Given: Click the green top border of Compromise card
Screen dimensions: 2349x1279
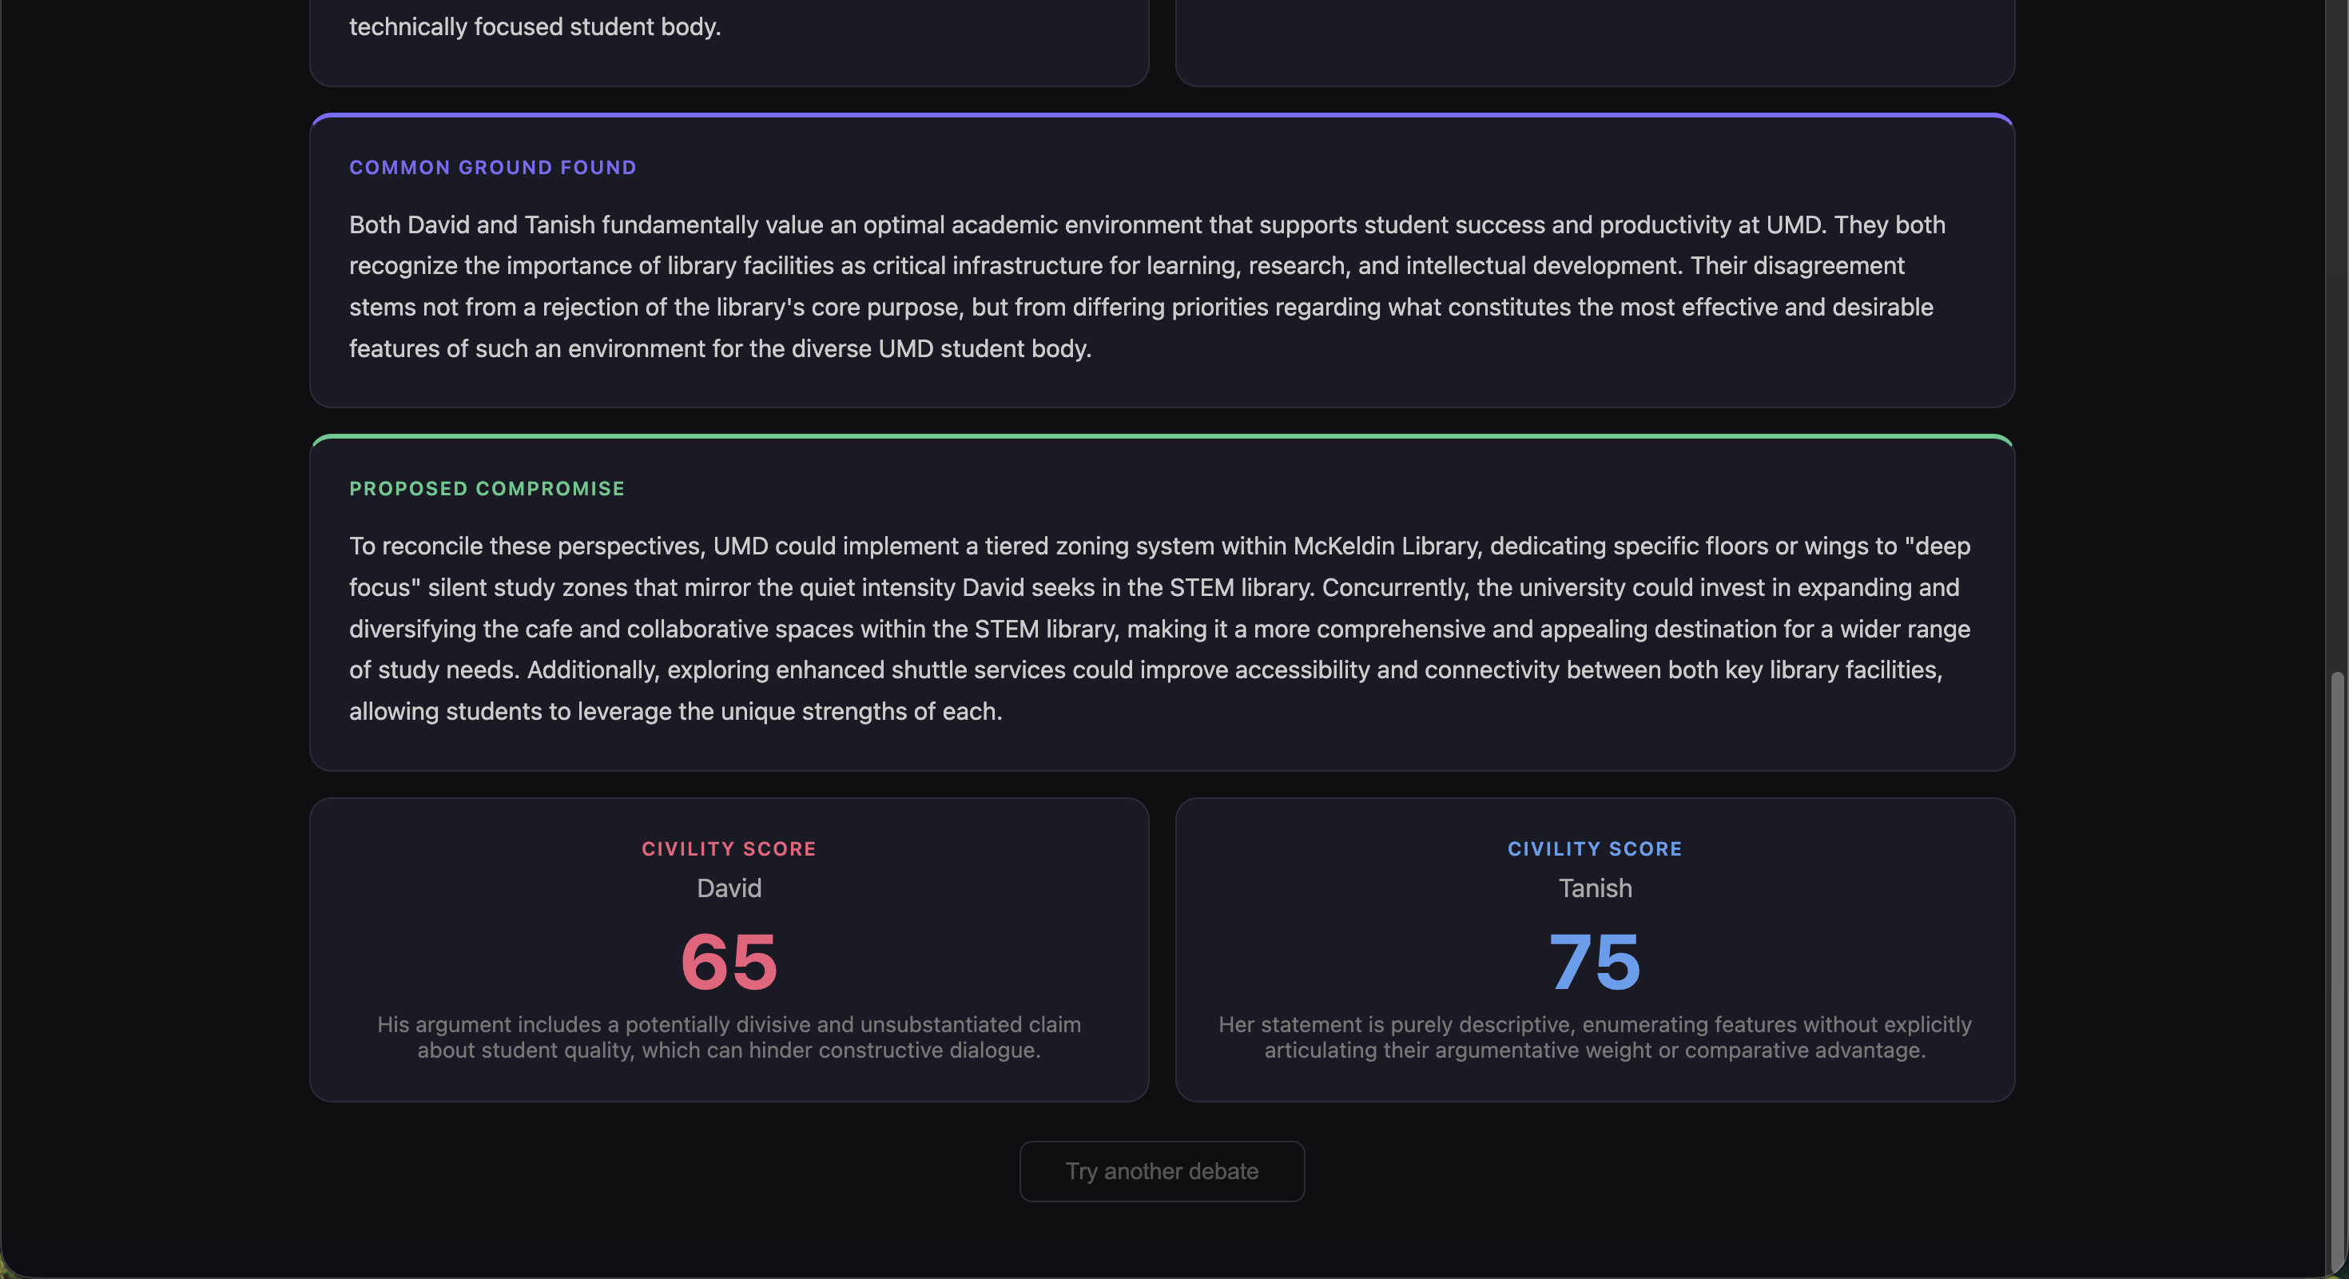Looking at the screenshot, I should [1161, 437].
